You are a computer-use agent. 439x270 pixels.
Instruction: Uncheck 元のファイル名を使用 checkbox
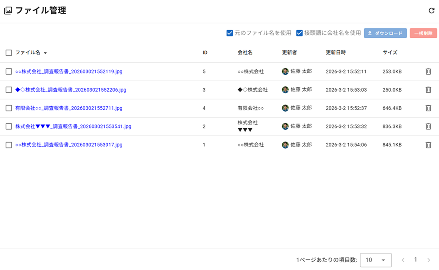(x=230, y=33)
